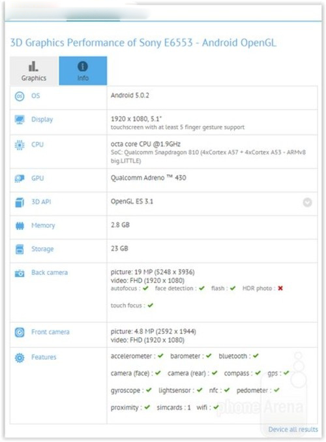Click the Storage label text

click(x=42, y=249)
